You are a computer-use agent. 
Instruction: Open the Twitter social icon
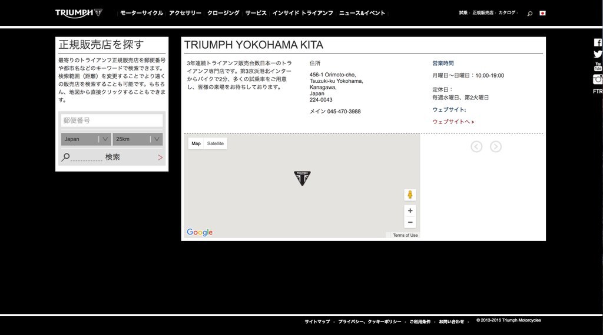(598, 54)
